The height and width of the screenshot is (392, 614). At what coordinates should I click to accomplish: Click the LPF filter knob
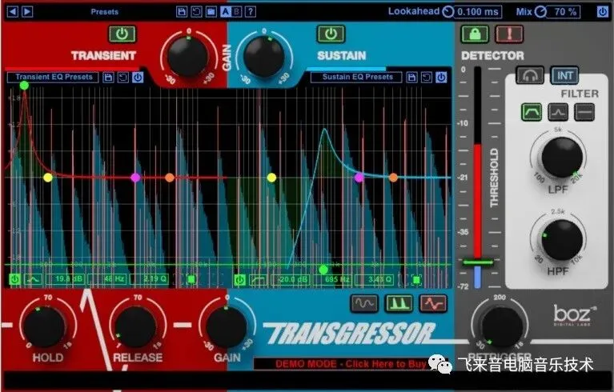click(561, 158)
